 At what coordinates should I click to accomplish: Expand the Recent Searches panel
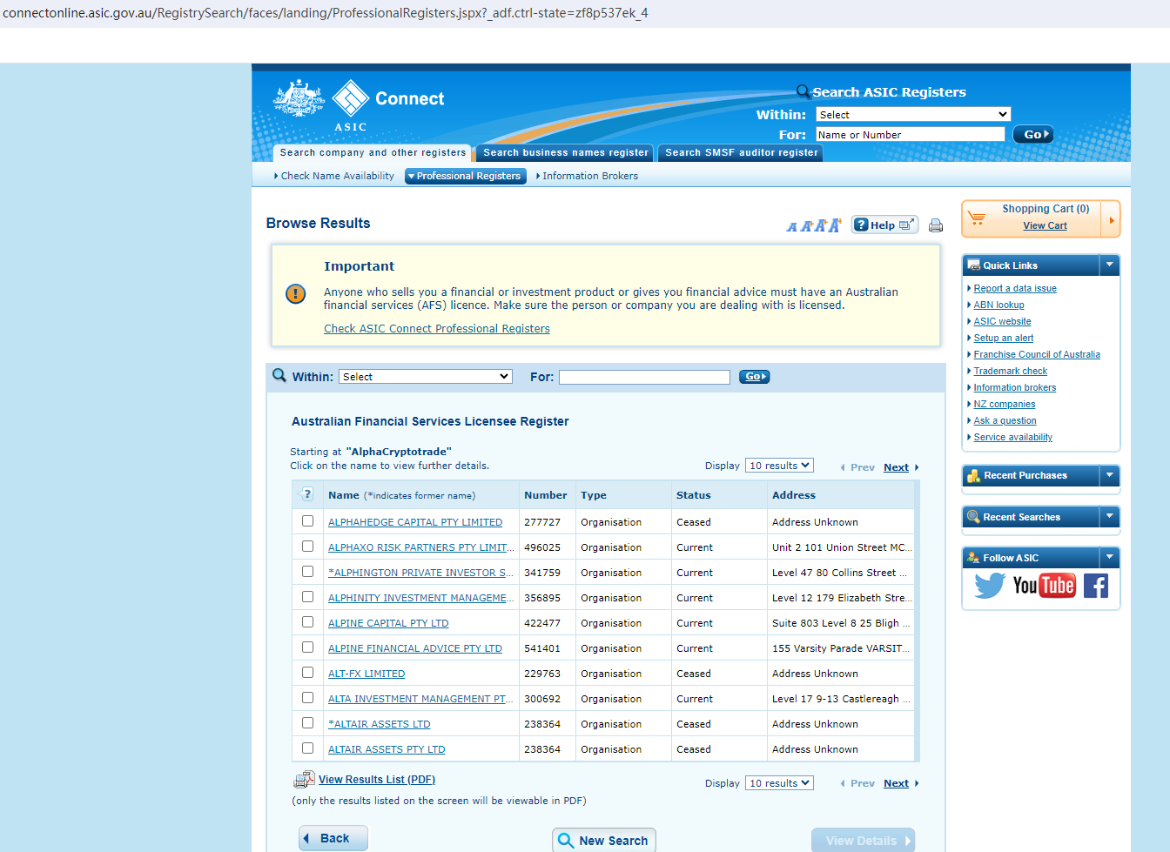[x=1109, y=517]
